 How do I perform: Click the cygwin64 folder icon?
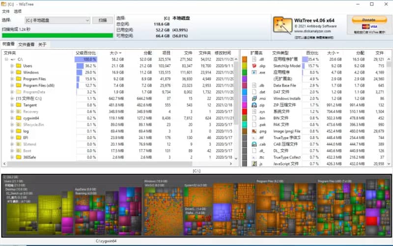point(19,118)
